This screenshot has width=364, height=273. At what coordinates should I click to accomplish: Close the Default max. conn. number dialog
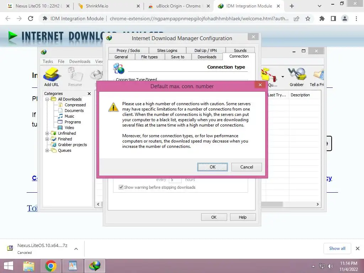coord(260,85)
